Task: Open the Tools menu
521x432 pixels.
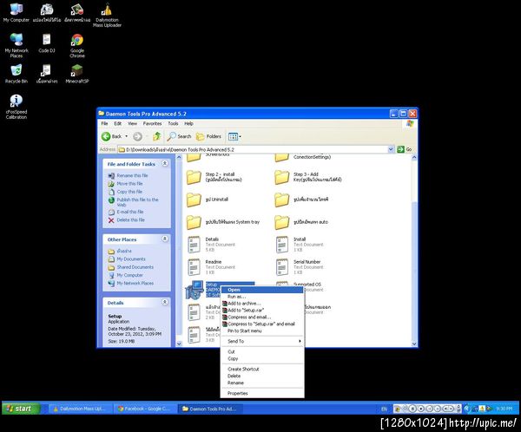Action: [x=173, y=123]
